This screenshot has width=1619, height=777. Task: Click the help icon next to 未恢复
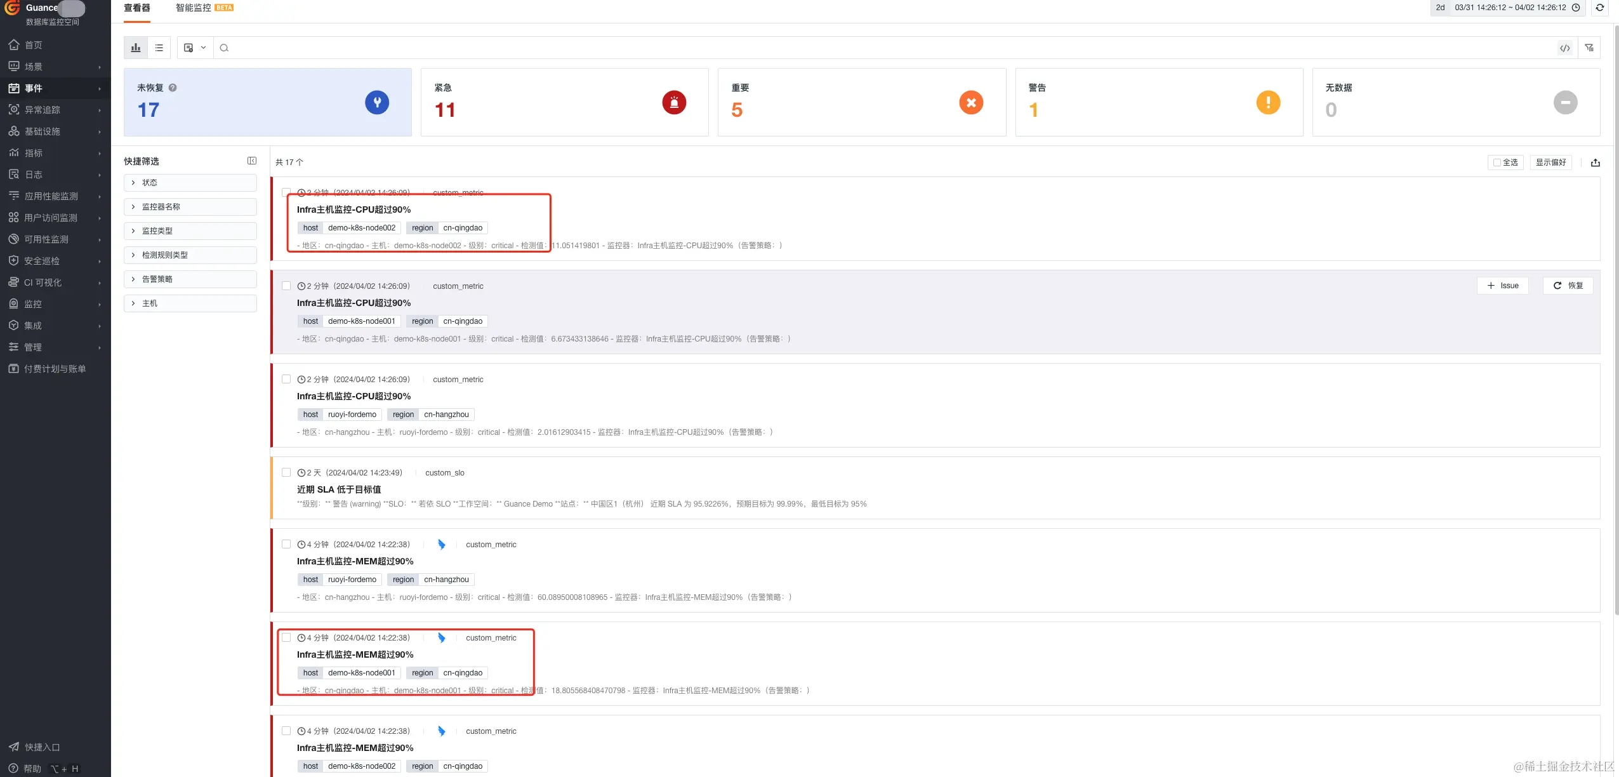coord(173,88)
